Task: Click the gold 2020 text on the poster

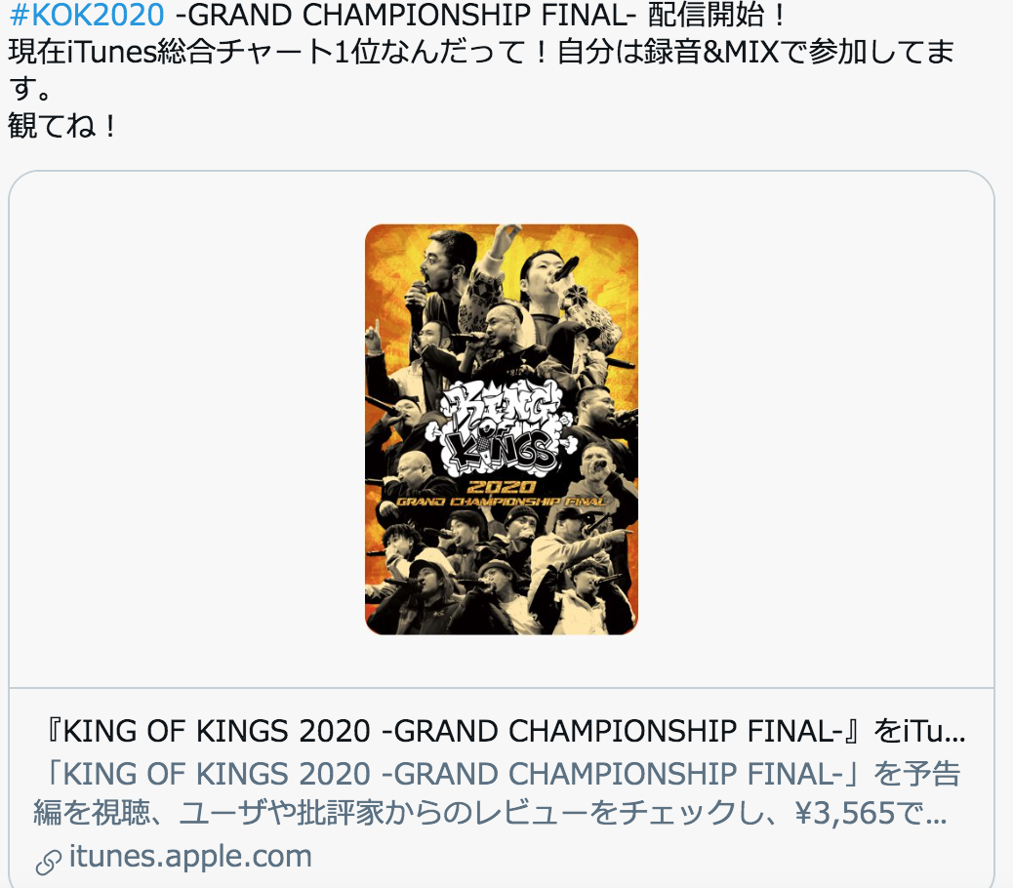Action: pos(502,486)
